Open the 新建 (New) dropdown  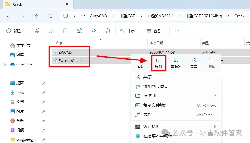15,31
